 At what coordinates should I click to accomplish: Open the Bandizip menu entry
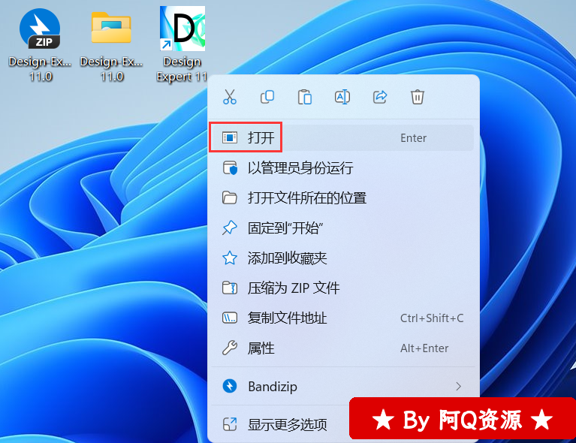pyautogui.click(x=342, y=387)
